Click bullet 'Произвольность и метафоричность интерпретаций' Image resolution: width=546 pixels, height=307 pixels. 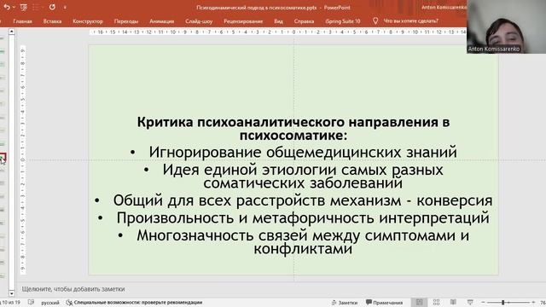point(303,218)
